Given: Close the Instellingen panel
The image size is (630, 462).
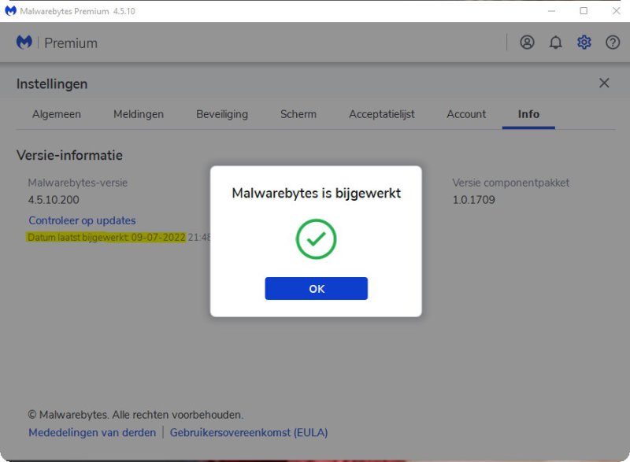Looking at the screenshot, I should click(x=604, y=83).
